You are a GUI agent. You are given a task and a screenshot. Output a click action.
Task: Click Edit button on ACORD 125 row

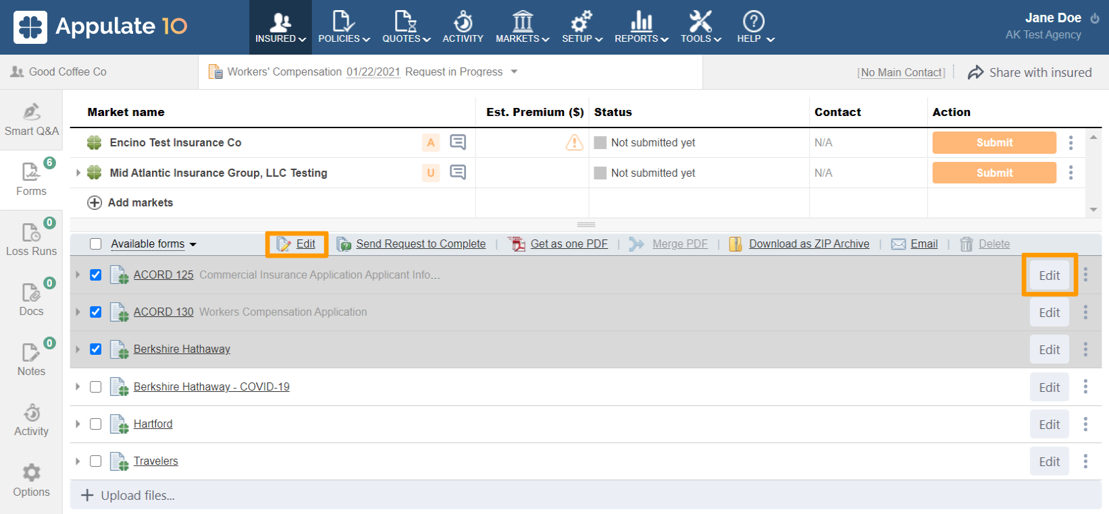point(1050,275)
